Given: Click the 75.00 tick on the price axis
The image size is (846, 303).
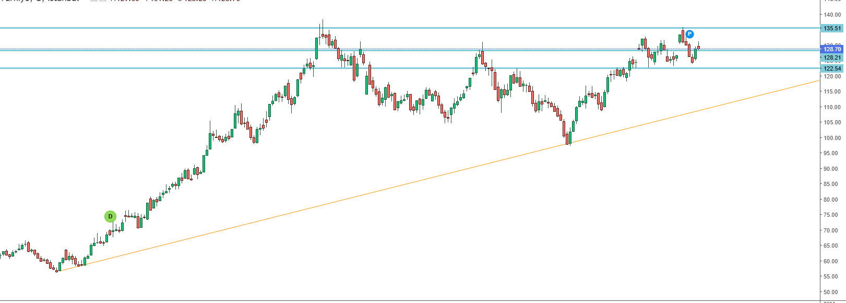Looking at the screenshot, I should (x=832, y=215).
